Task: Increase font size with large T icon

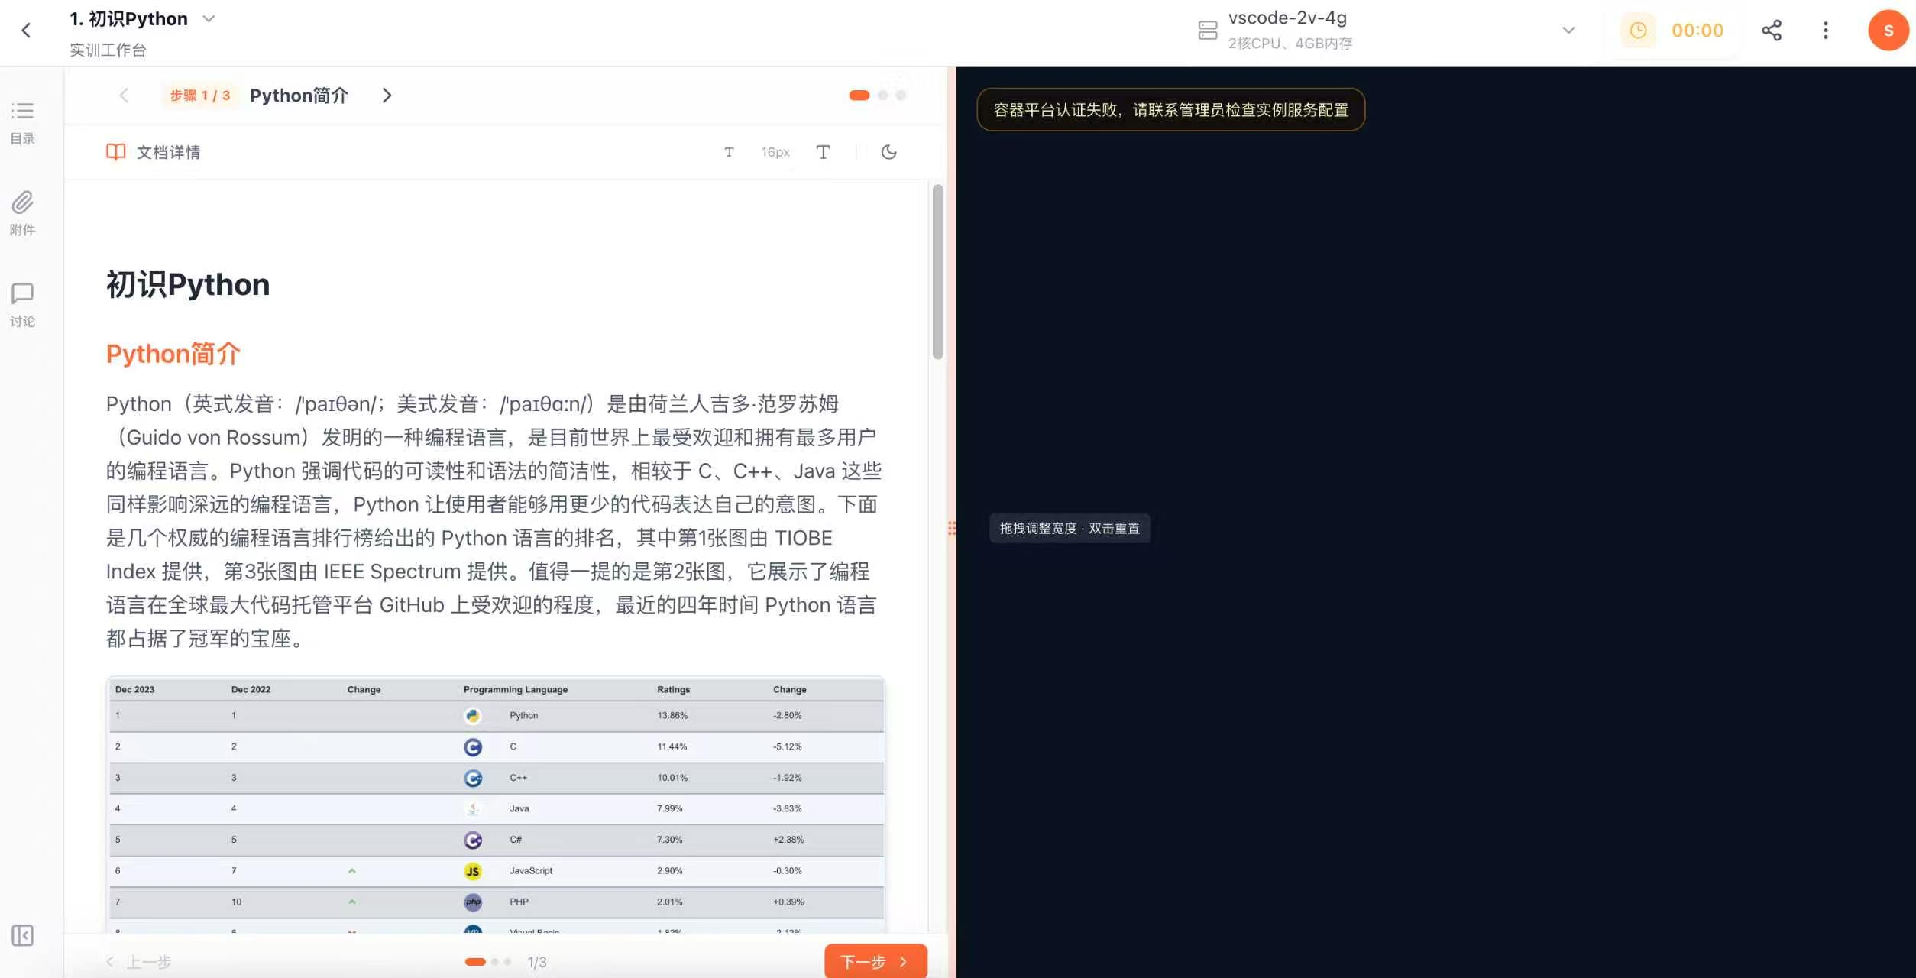Action: (x=824, y=152)
